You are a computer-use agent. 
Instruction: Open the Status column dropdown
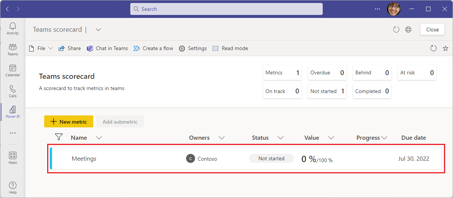click(281, 138)
